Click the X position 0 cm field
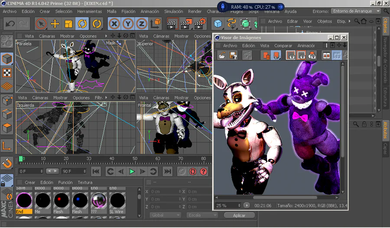Screen dimensions: 390x228 click(x=165, y=192)
